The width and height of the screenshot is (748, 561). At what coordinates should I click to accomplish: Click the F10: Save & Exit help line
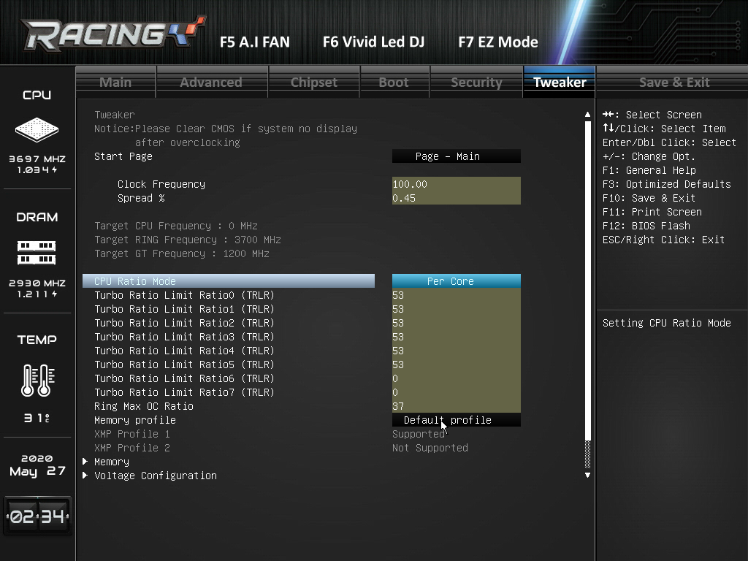(649, 198)
